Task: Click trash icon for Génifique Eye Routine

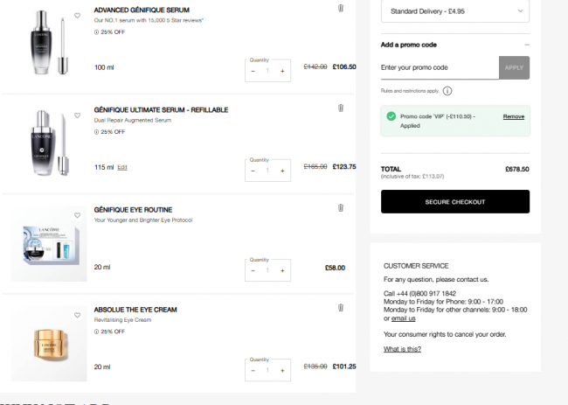Action: click(x=341, y=208)
